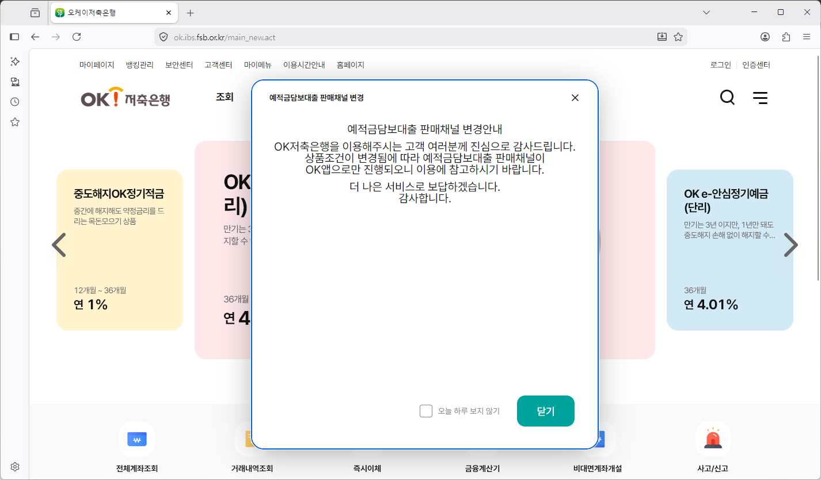
Task: Open 사고/신고 siren icon
Action: point(713,440)
